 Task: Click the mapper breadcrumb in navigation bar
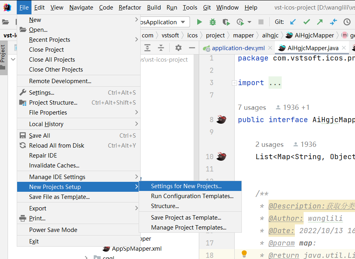243,35
